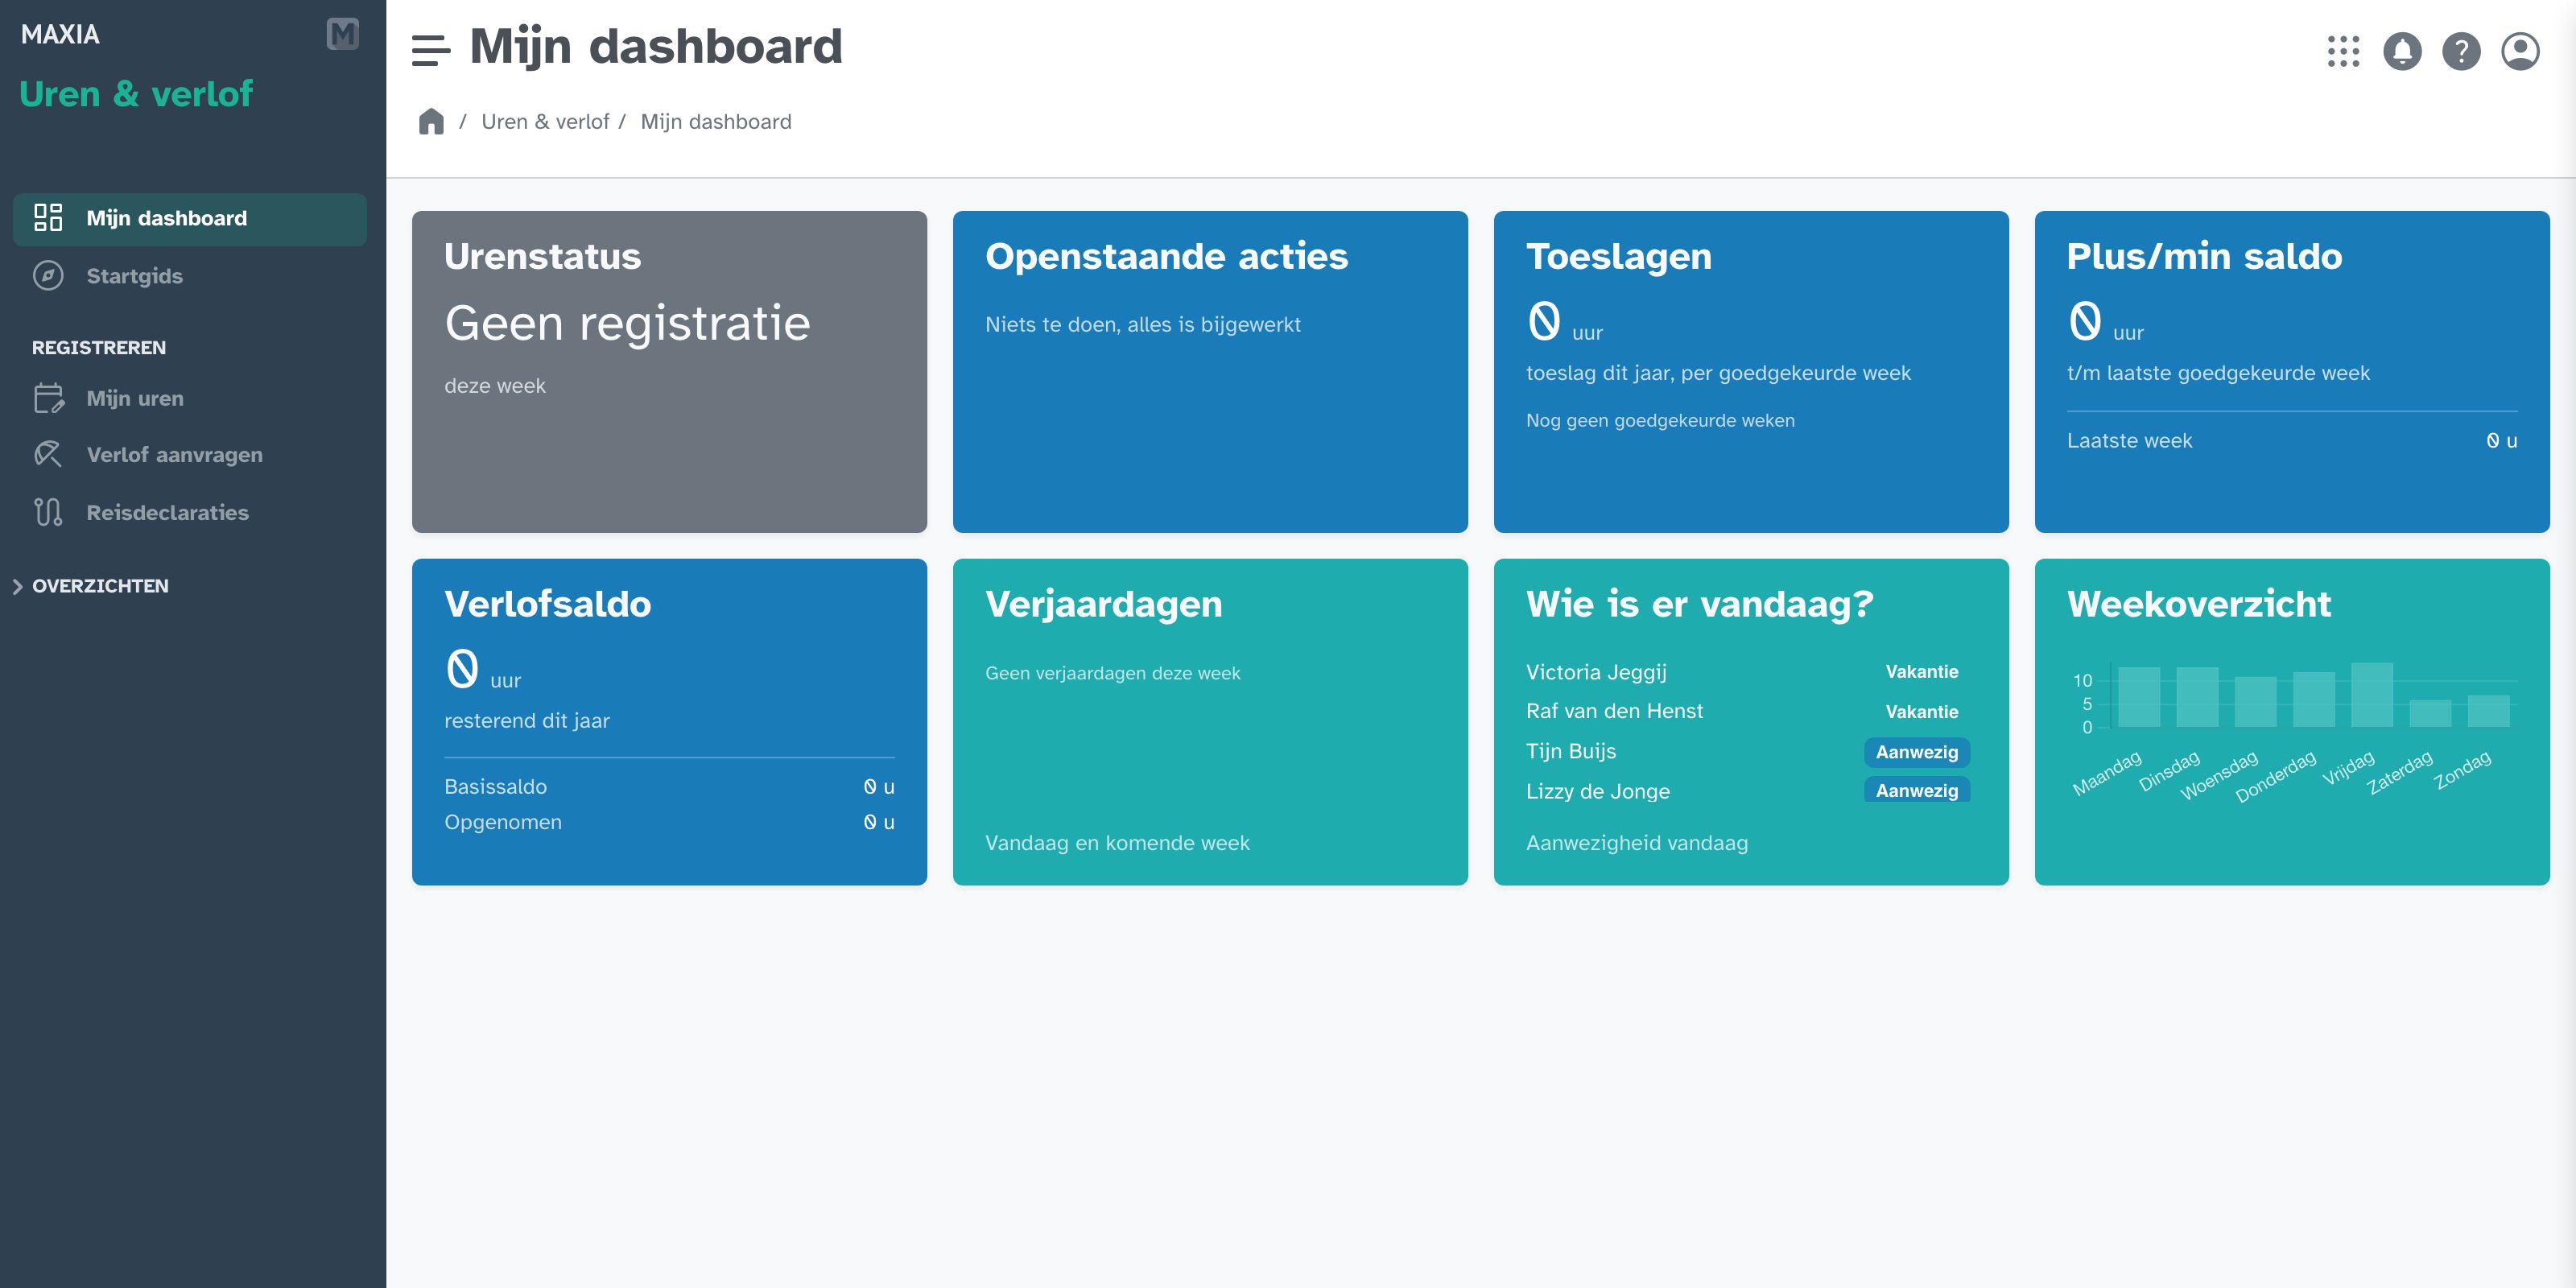This screenshot has width=2576, height=1288.
Task: Click the Maandag bar in Weekoverzicht chart
Action: pos(2138,697)
